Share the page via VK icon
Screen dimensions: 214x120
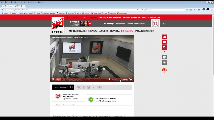click(x=79, y=87)
